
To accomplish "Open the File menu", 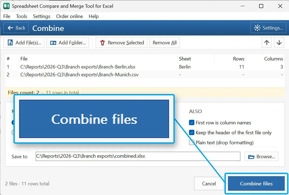I will point(7,16).
